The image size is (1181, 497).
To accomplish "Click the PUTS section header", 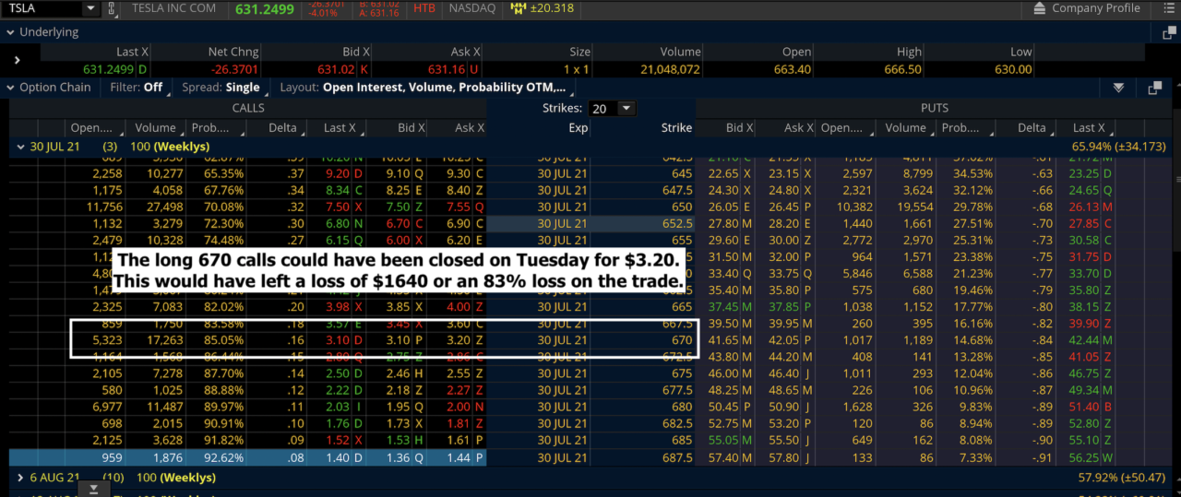I will 934,108.
